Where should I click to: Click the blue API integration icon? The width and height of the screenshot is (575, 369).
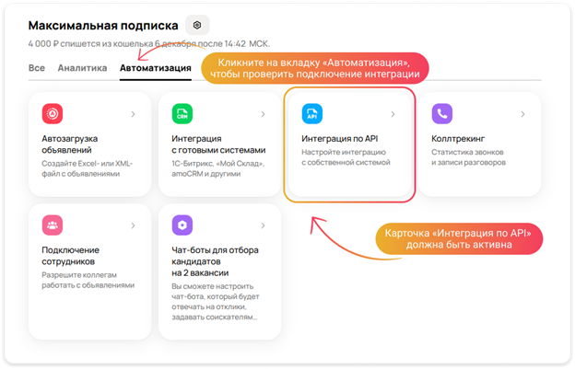click(313, 114)
